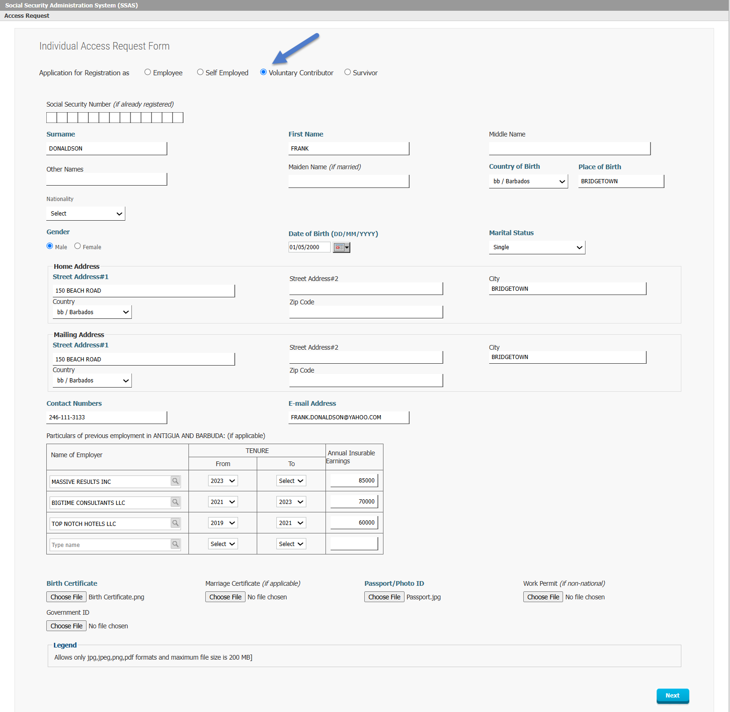Viewport: 730px width, 712px height.
Task: Click Choose File for Work Permit
Action: tap(543, 597)
